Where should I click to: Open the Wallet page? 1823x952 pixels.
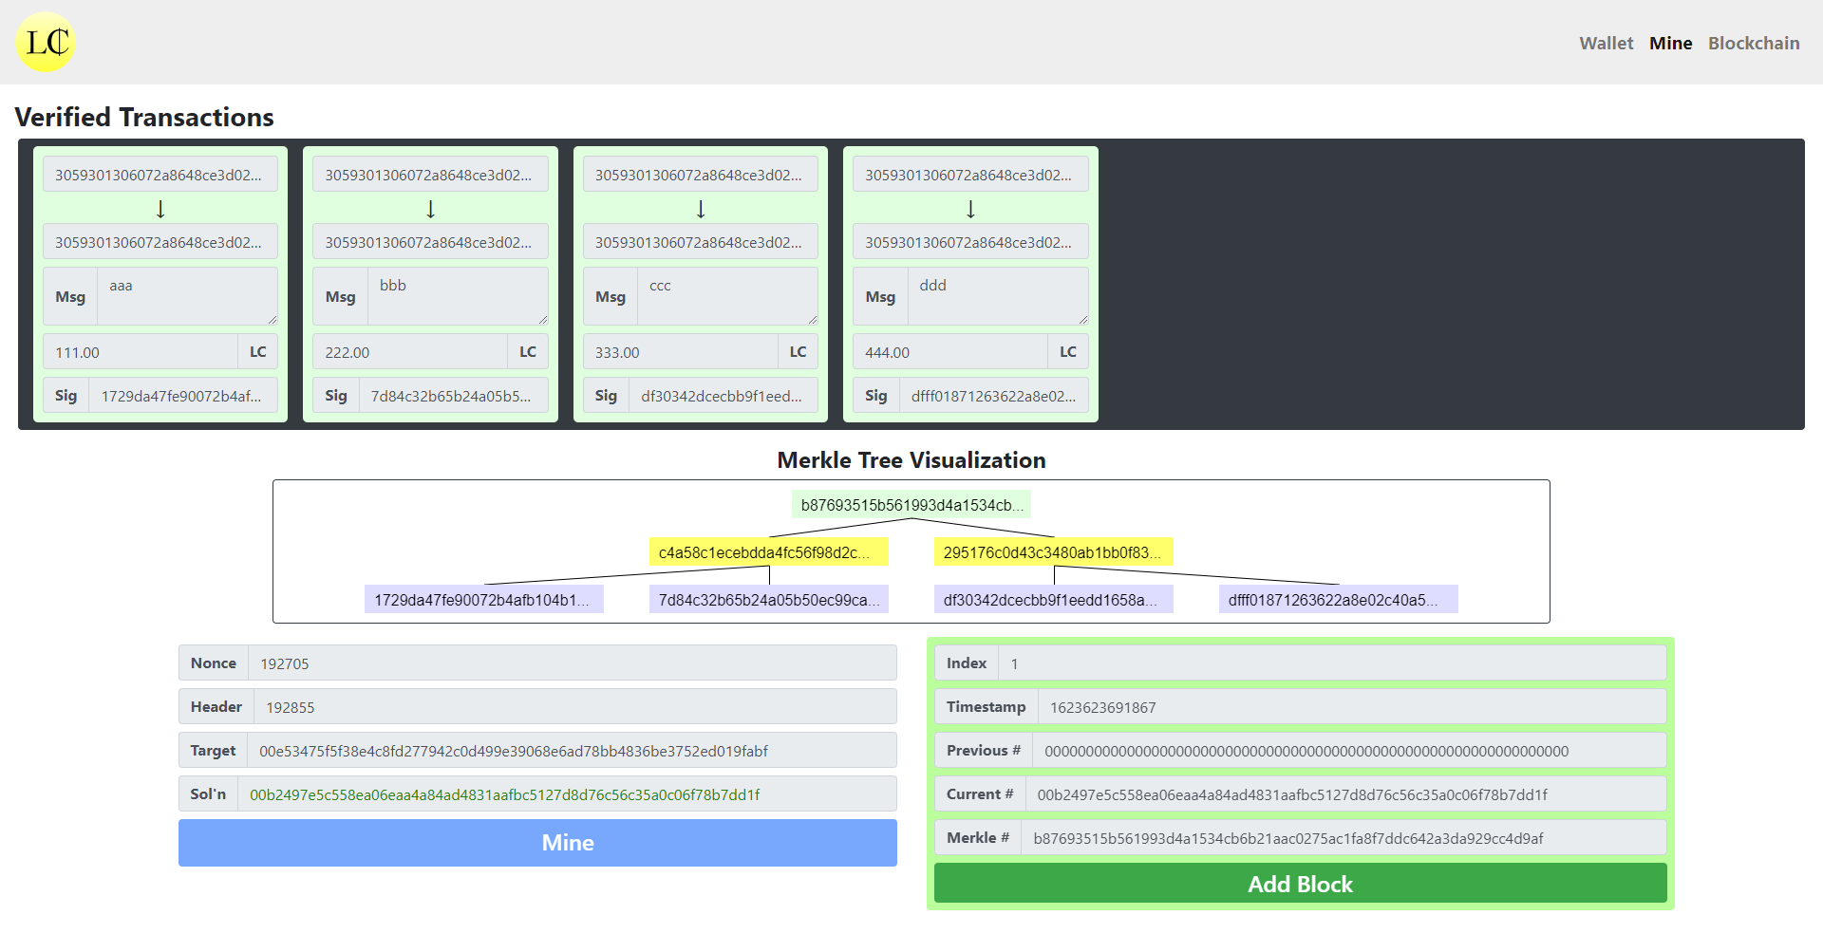(x=1606, y=44)
